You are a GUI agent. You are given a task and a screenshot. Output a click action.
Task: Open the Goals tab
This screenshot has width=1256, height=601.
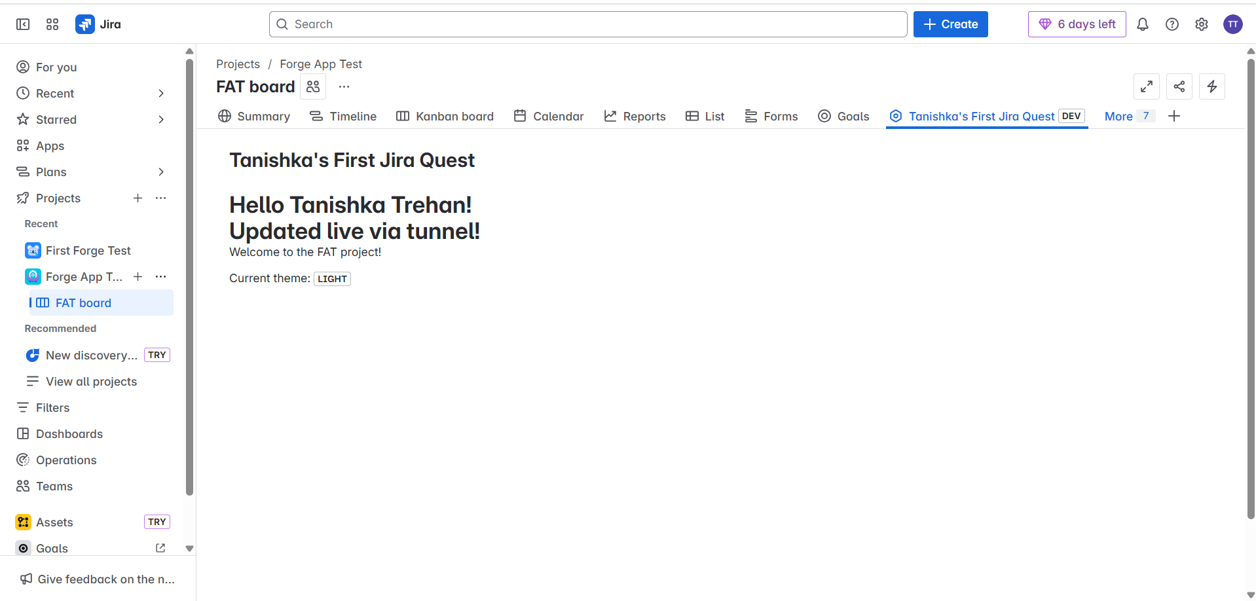click(x=843, y=116)
